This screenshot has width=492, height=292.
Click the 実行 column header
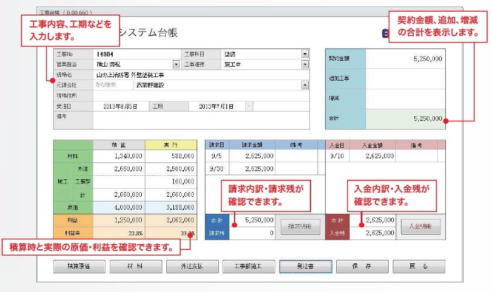(171, 145)
